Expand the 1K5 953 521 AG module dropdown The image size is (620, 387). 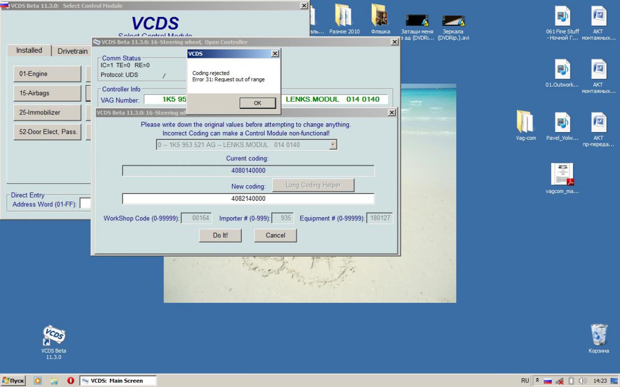(333, 145)
